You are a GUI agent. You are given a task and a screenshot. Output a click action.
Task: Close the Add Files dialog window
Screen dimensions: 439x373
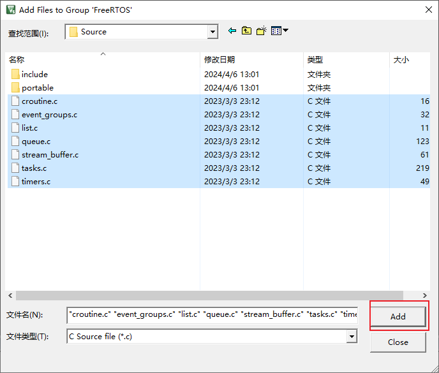pos(398,342)
